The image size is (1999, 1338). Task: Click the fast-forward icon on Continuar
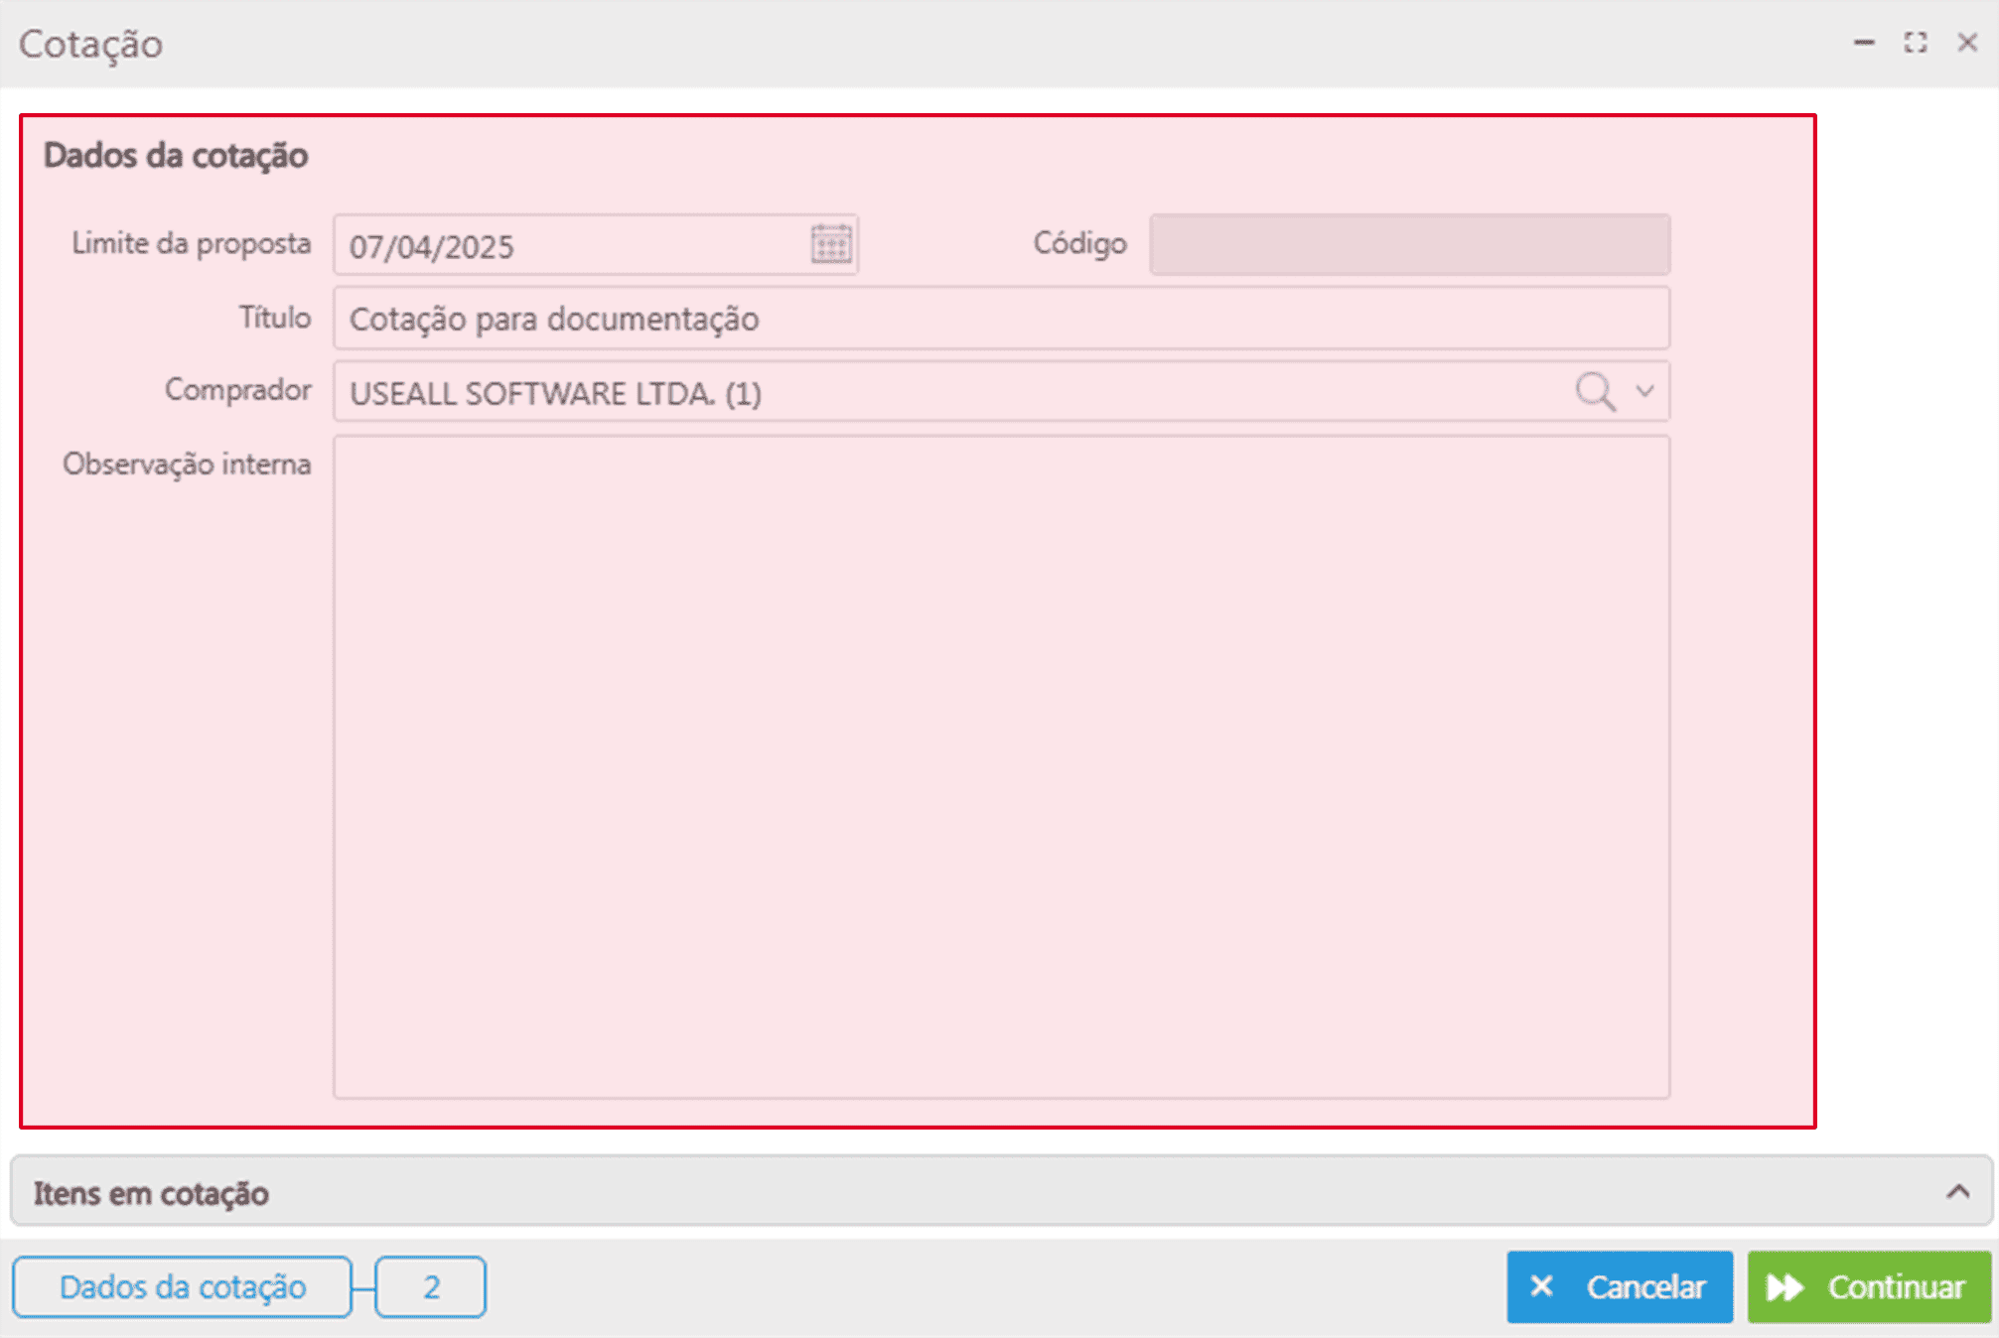pos(1785,1286)
